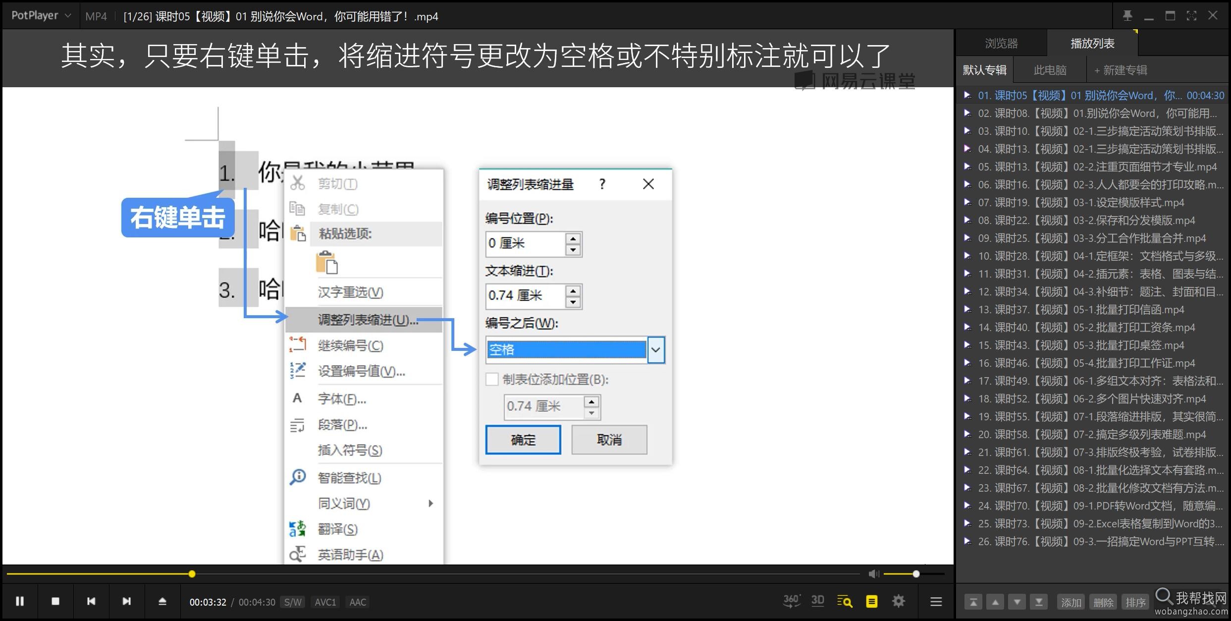Image resolution: width=1231 pixels, height=621 pixels.
Task: Move selected item to playlist bottom
Action: click(1039, 602)
